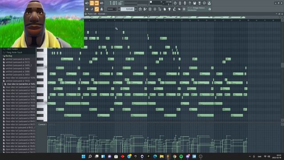This screenshot has height=160, width=284.
Task: Open undo history circular arrow icon
Action: (175, 3)
